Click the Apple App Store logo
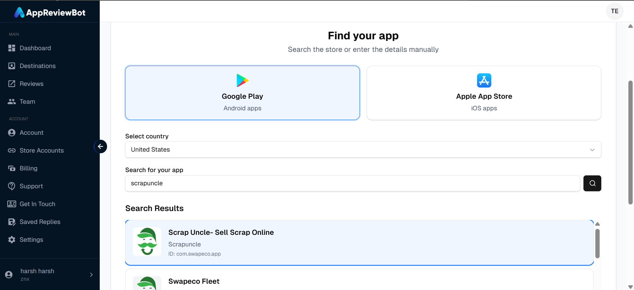Screen dimensions: 634x290 tap(484, 80)
